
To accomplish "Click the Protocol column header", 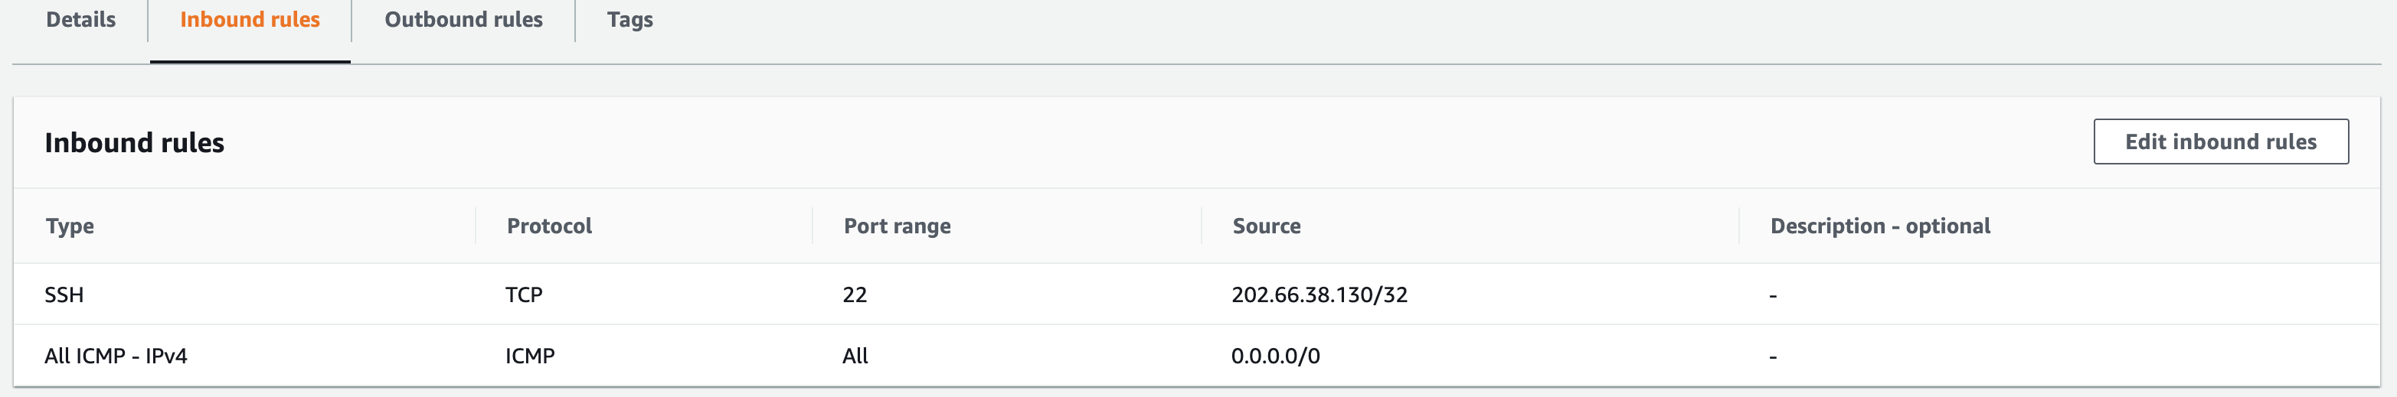I will pyautogui.click(x=549, y=226).
